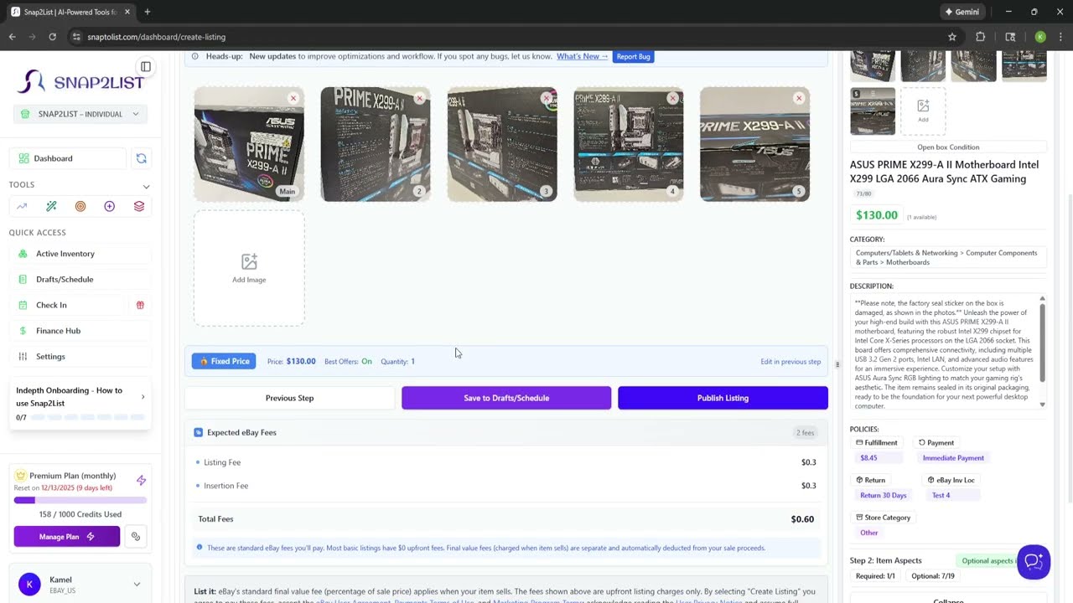Viewport: 1073px width, 603px height.
Task: Open Finance Hub
Action: click(80, 331)
